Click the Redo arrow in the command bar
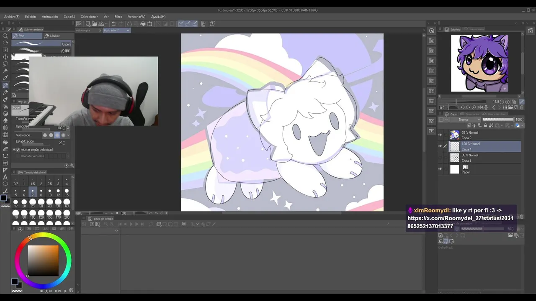 121,24
